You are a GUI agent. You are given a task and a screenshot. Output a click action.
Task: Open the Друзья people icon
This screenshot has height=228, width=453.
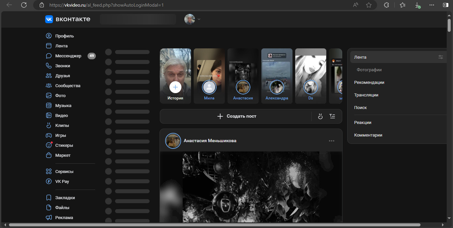[49, 76]
